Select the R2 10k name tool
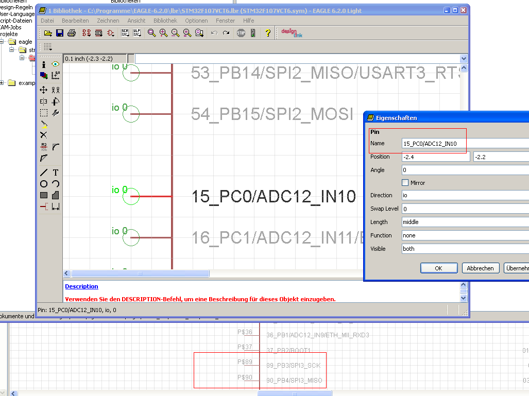 click(43, 147)
